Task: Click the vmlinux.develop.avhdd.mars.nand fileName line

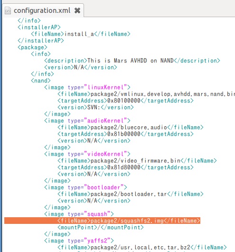Action: (146, 94)
